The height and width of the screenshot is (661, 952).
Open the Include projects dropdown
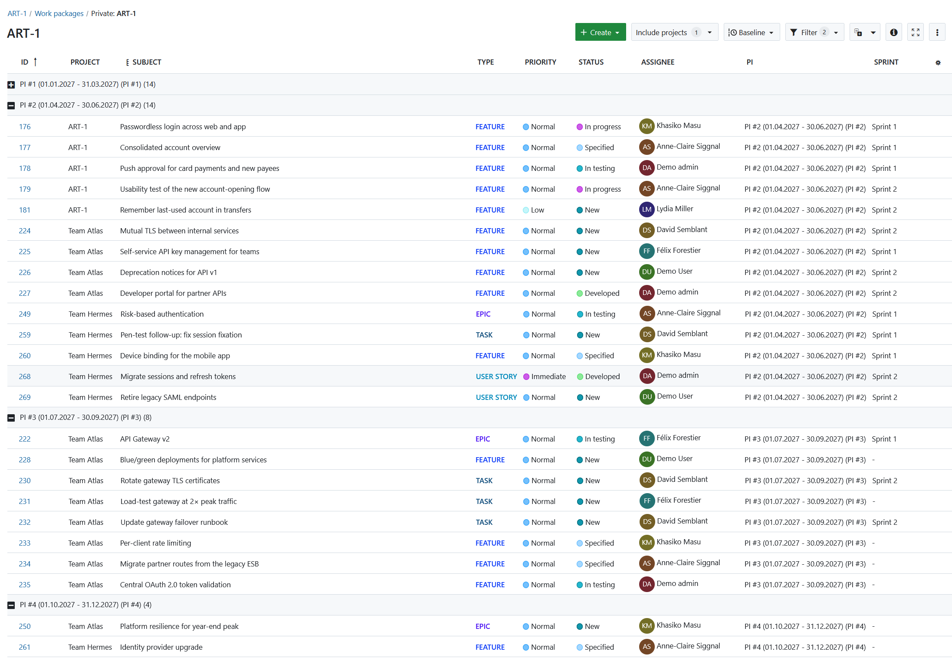pyautogui.click(x=674, y=33)
